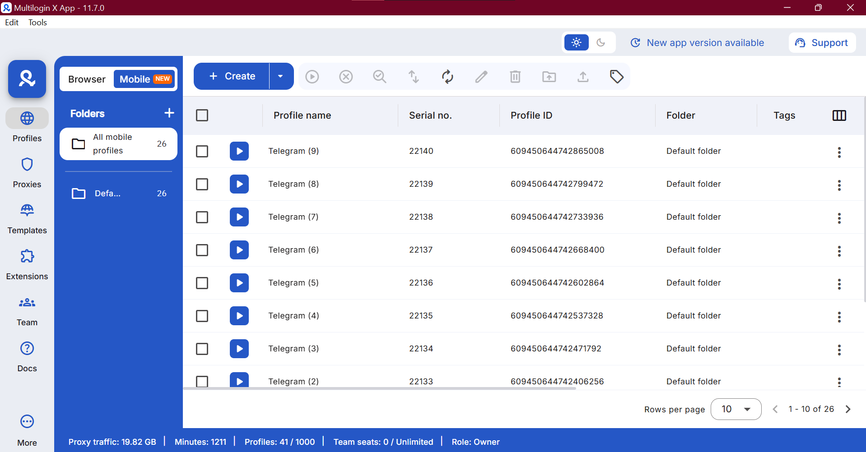Open the Rows per page dropdown
The width and height of the screenshot is (866, 452).
point(736,409)
